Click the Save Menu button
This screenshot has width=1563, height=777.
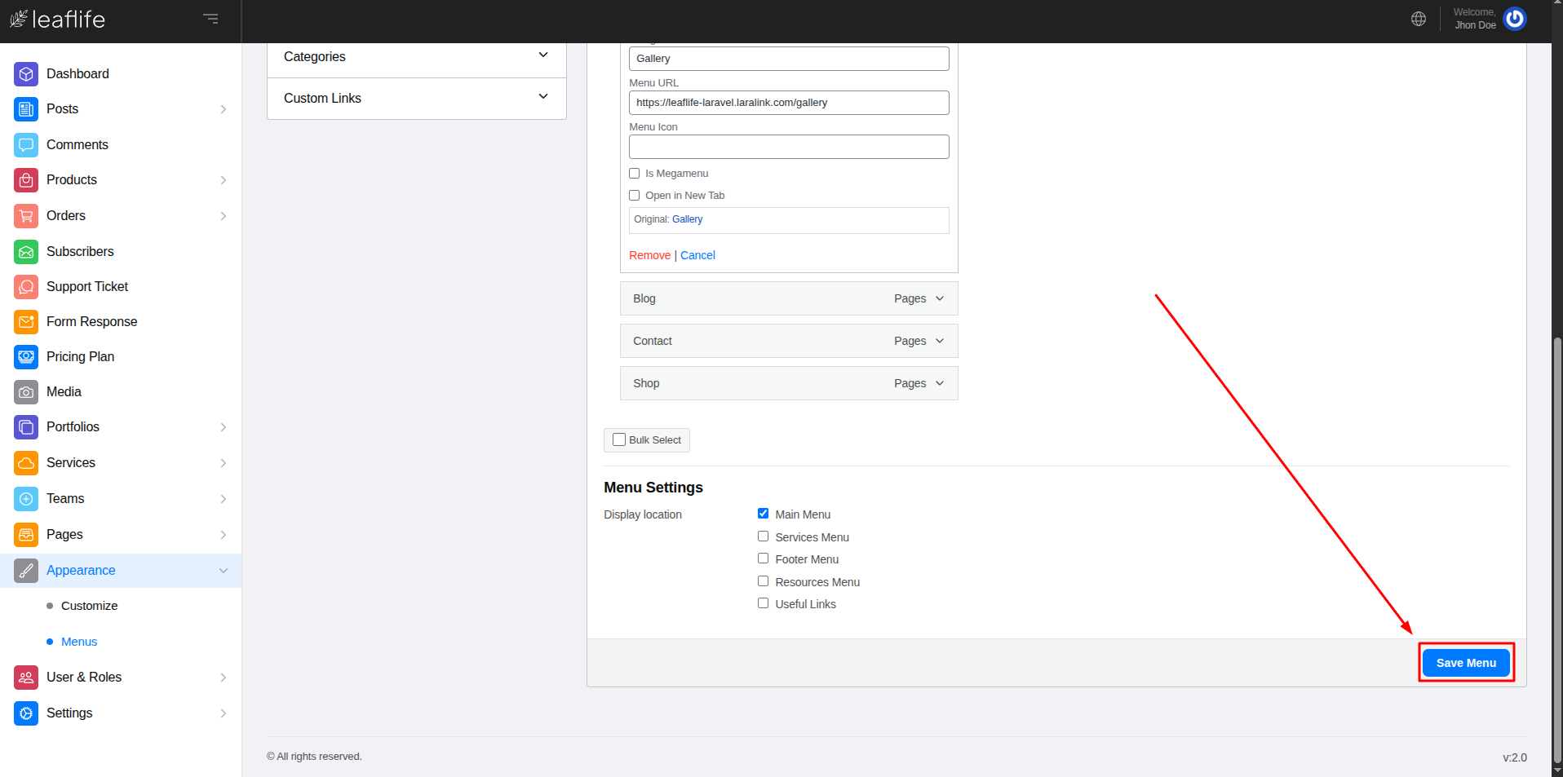[1466, 663]
